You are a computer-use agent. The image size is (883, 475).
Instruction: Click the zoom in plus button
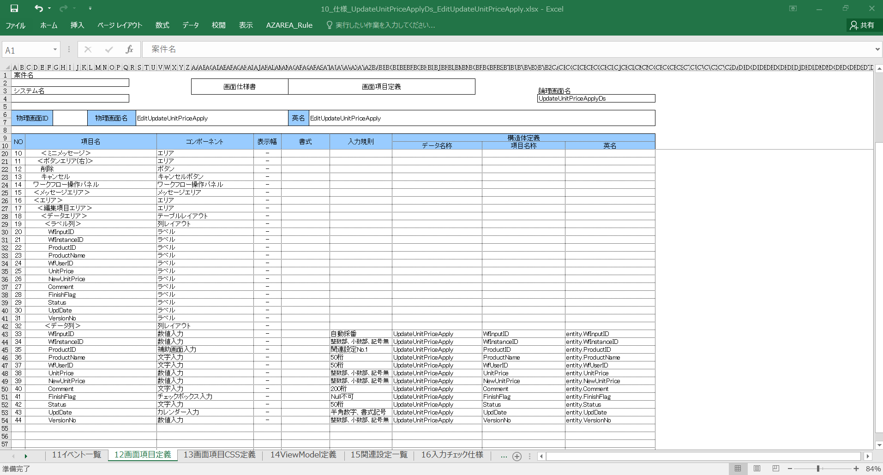pyautogui.click(x=856, y=469)
